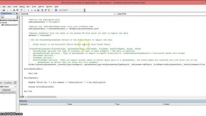Click the Context column header in Watches
Viewport: 206px width, 116px height.
point(184,104)
